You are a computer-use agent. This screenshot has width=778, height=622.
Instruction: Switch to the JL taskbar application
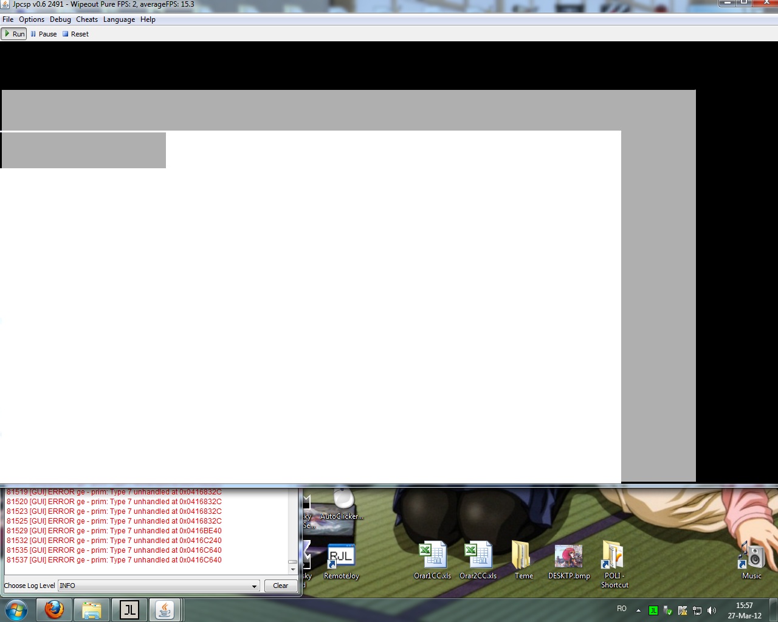coord(129,610)
